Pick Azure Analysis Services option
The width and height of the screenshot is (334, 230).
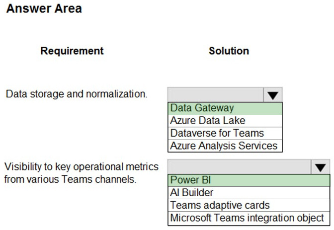pyautogui.click(x=225, y=146)
